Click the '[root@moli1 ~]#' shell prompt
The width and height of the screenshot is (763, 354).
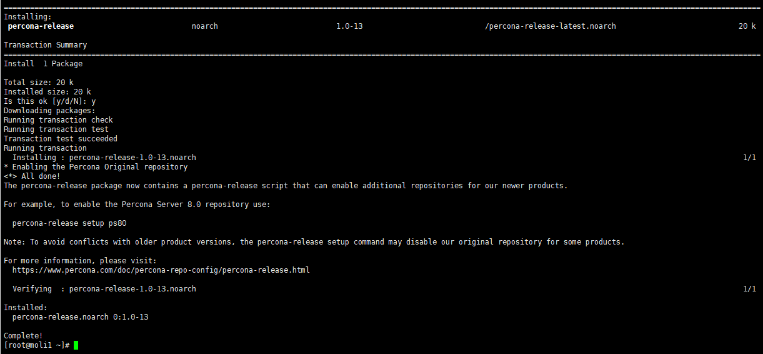[37, 345]
